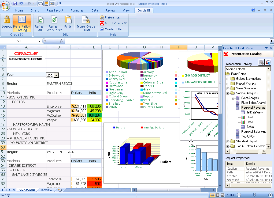The image size is (274, 198).
Task: Click the Excel Help question mark
Action: [253, 10]
